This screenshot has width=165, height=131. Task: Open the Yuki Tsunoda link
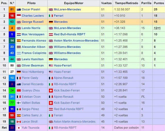[30, 128]
